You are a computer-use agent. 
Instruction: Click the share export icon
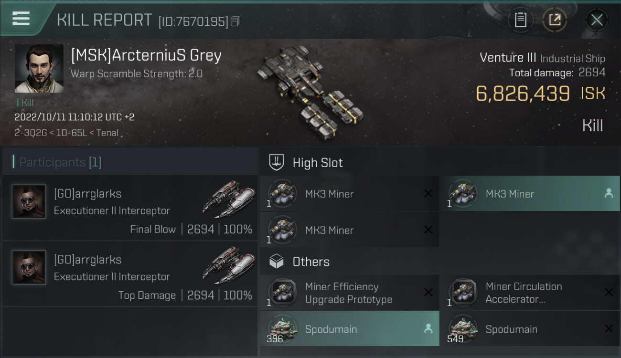click(x=555, y=20)
